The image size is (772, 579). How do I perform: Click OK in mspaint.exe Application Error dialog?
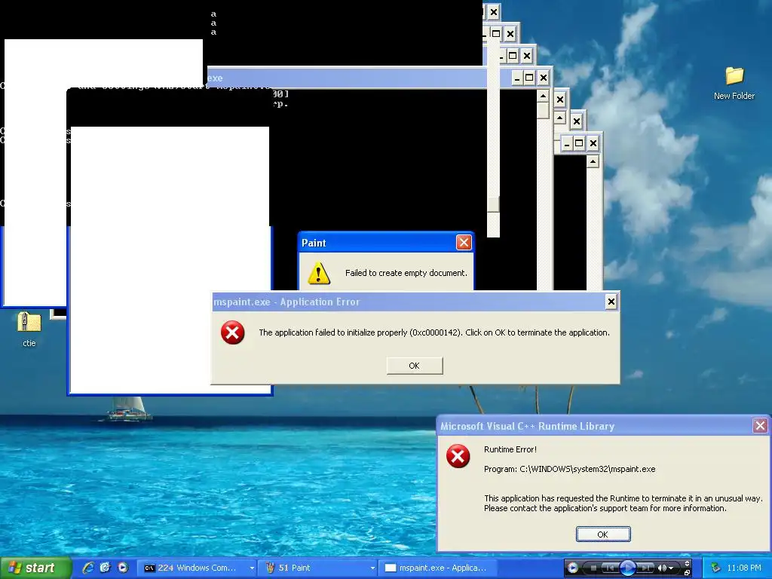[415, 366]
